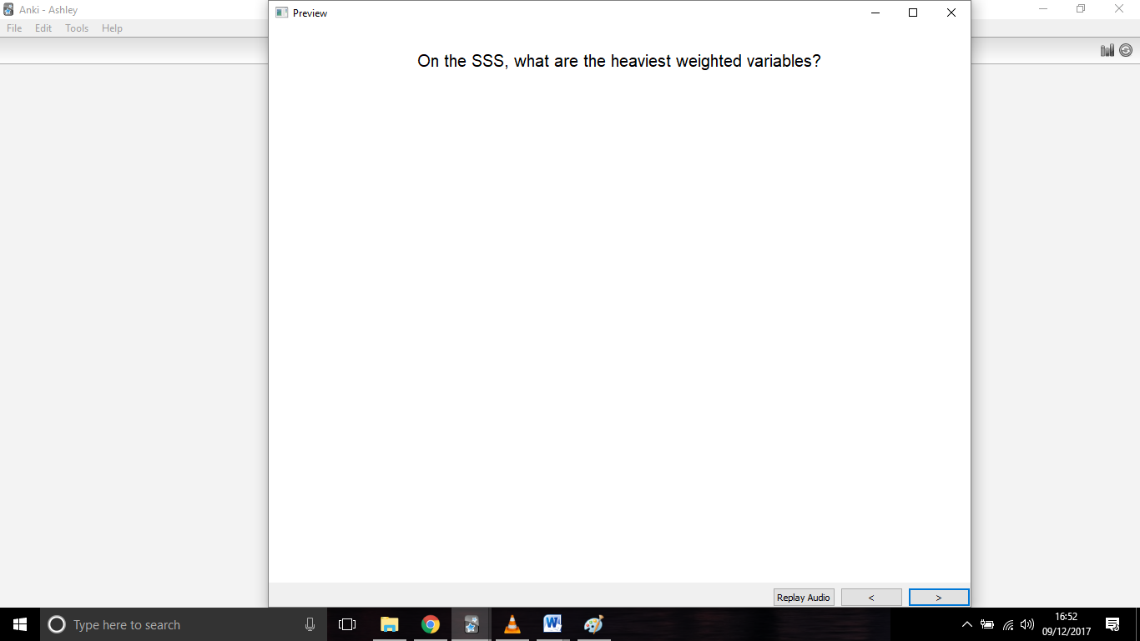This screenshot has width=1140, height=641.
Task: Open the Edit menu in Anki
Action: point(43,28)
